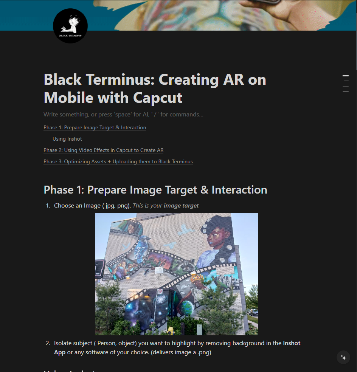Select the mural image target thumbnail
This screenshot has width=357, height=372.
pos(177,274)
